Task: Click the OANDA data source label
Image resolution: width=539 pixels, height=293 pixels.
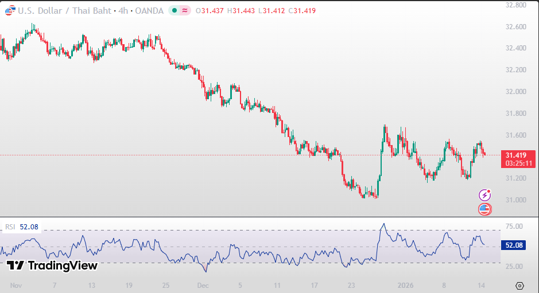Action: [x=148, y=11]
